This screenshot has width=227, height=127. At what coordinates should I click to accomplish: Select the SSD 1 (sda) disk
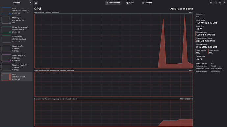point(16,39)
